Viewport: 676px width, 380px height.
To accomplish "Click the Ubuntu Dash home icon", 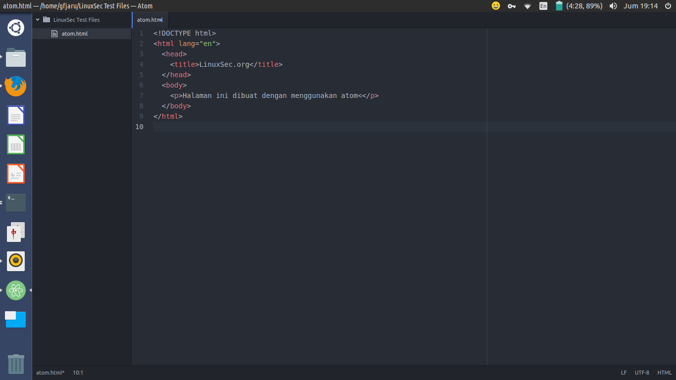I will pyautogui.click(x=16, y=28).
